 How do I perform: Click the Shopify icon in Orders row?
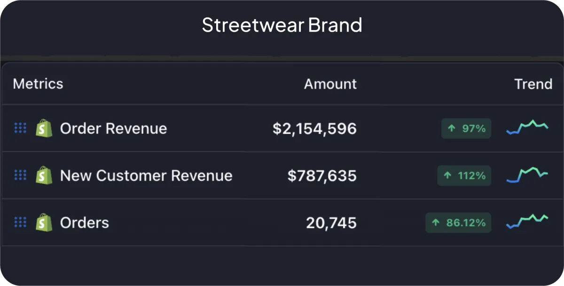click(44, 222)
